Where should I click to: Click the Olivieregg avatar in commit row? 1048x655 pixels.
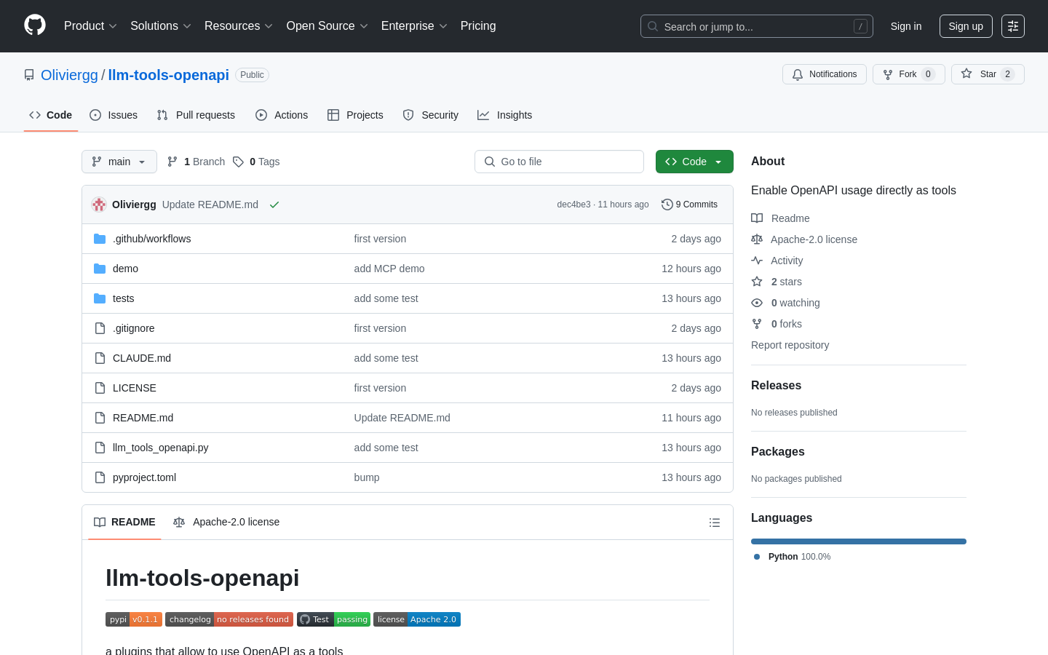99,205
